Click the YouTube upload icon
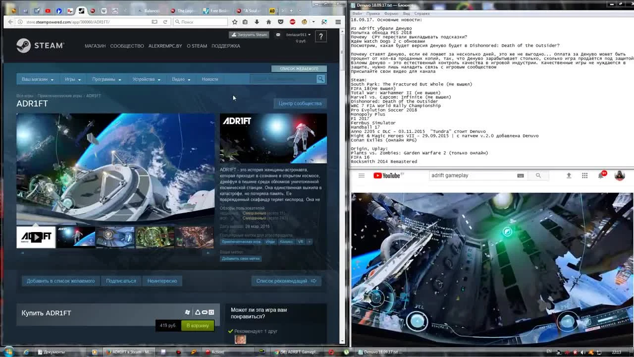Viewport: 634px width, 357px height. point(569,175)
